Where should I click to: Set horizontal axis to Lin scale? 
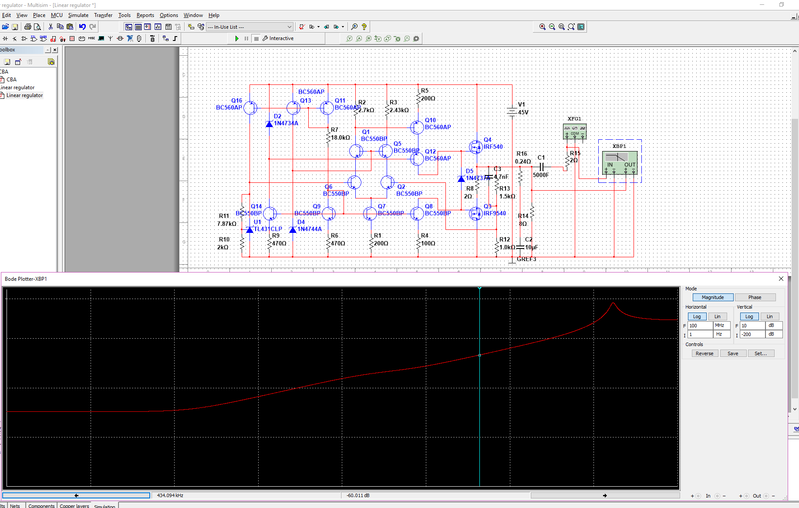click(x=717, y=316)
